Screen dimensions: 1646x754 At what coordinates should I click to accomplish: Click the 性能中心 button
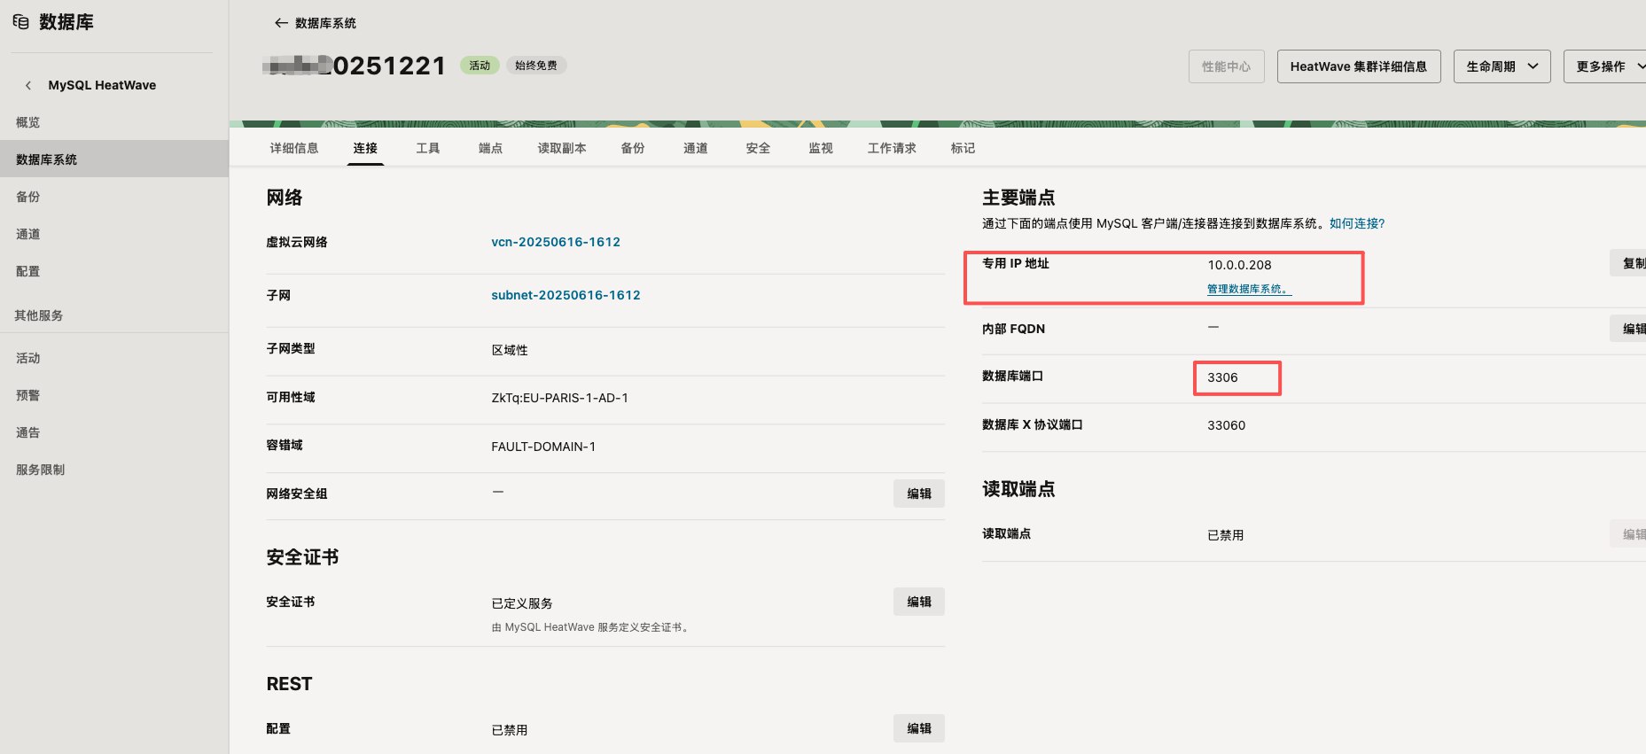coord(1226,66)
